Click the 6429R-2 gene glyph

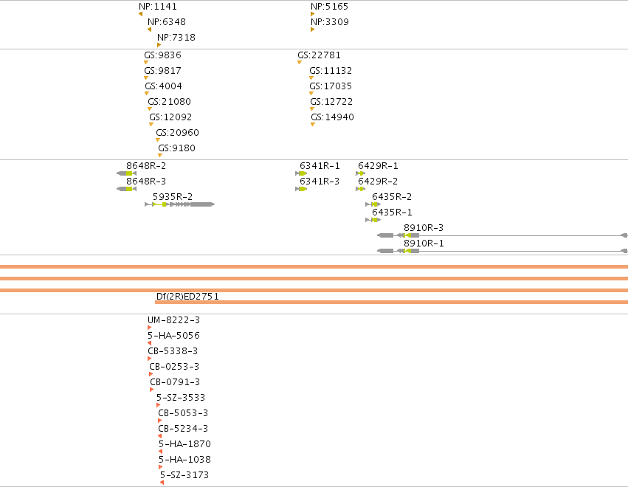coord(360,189)
